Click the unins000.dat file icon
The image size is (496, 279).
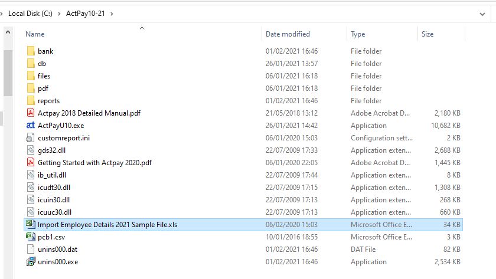point(31,250)
